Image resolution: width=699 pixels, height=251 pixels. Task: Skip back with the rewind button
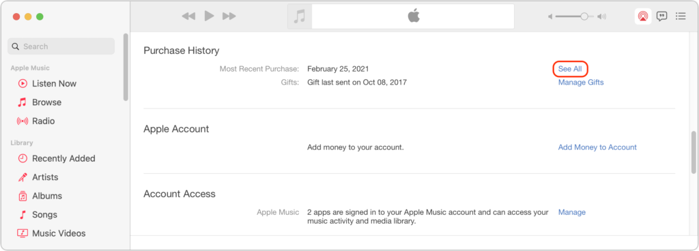[x=188, y=16]
